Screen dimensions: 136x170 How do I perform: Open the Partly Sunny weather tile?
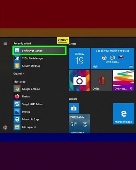(x=79, y=124)
